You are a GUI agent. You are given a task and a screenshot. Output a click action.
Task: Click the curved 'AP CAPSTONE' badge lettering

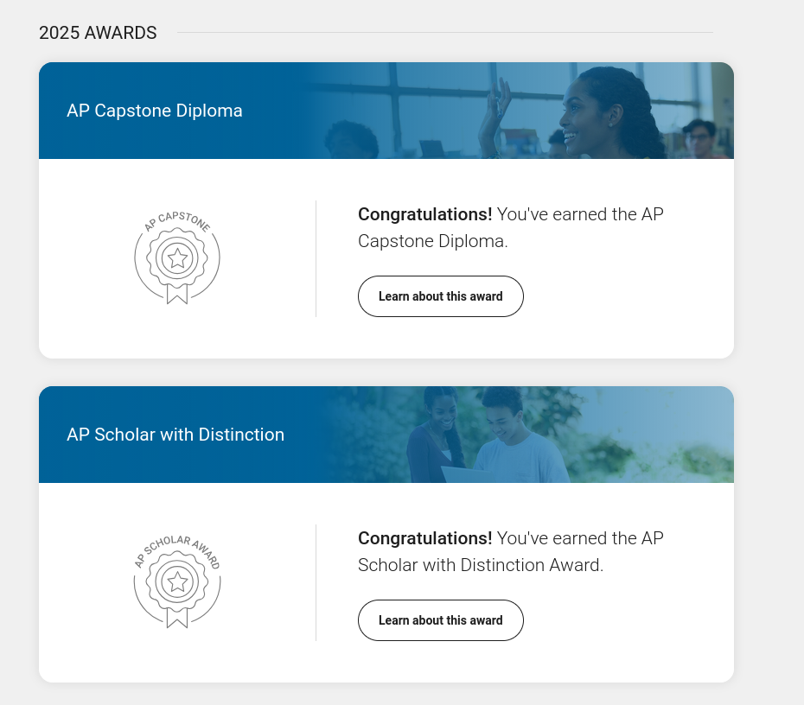(x=177, y=220)
